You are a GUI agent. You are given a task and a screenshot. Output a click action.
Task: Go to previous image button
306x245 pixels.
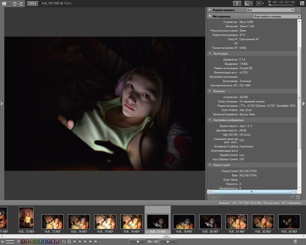[137, 242]
